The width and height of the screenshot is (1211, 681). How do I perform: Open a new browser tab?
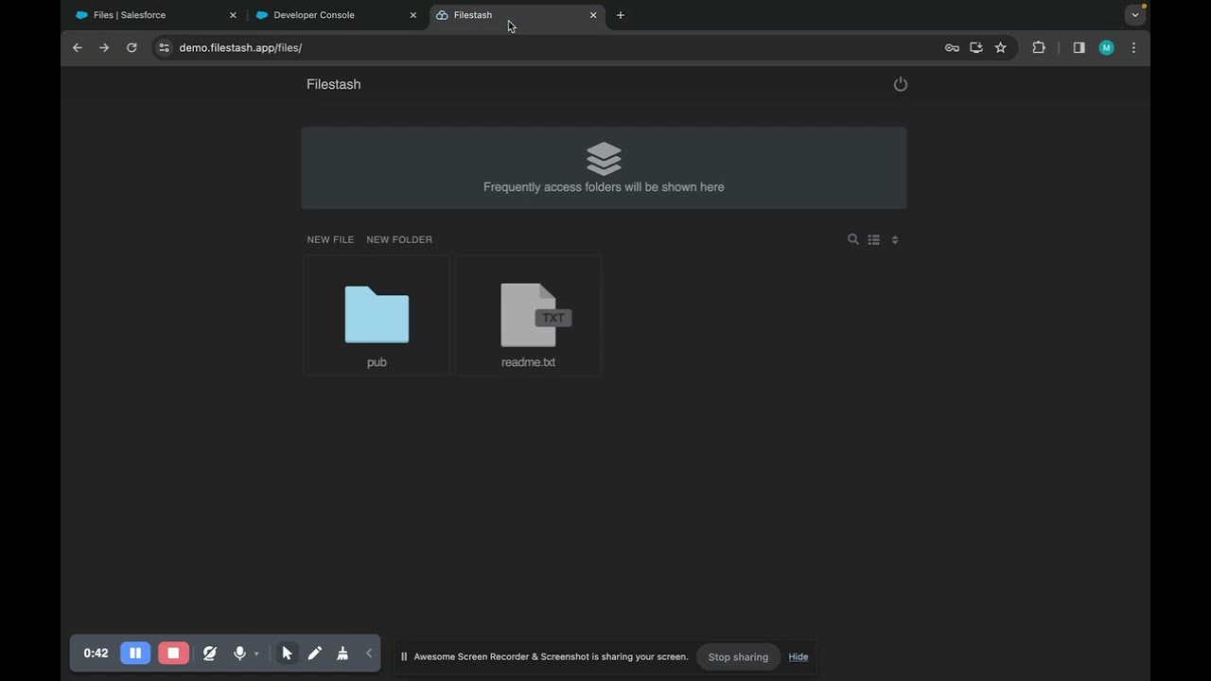click(621, 15)
